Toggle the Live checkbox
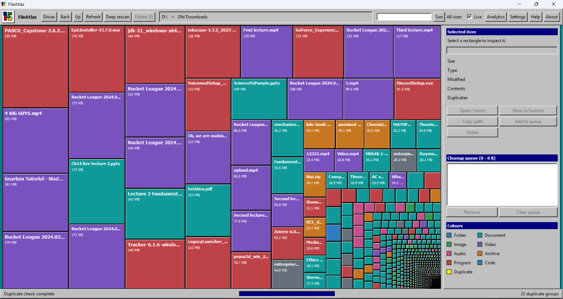 [469, 17]
